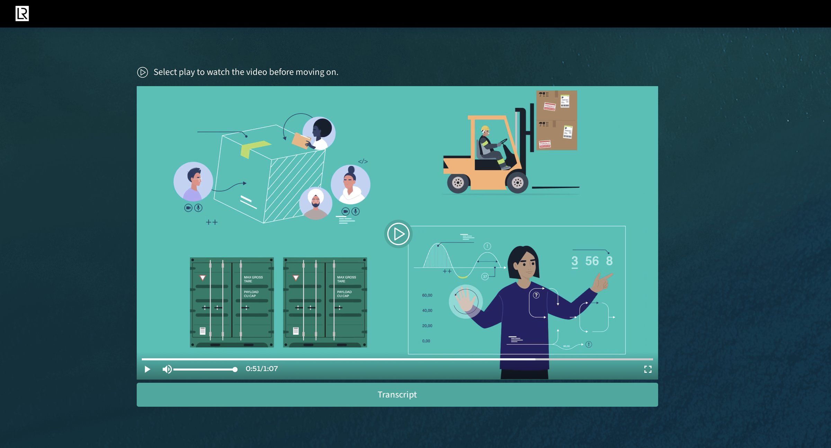The width and height of the screenshot is (831, 448).
Task: Enter fullscreen mode with the fullscreen icon
Action: tap(648, 369)
